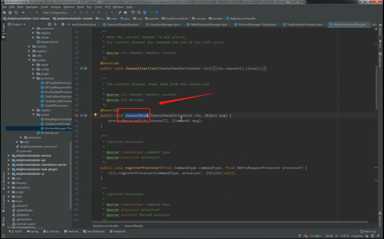The width and height of the screenshot is (384, 239).
Task: Navigate back with the left arrow icon
Action: point(23,12)
